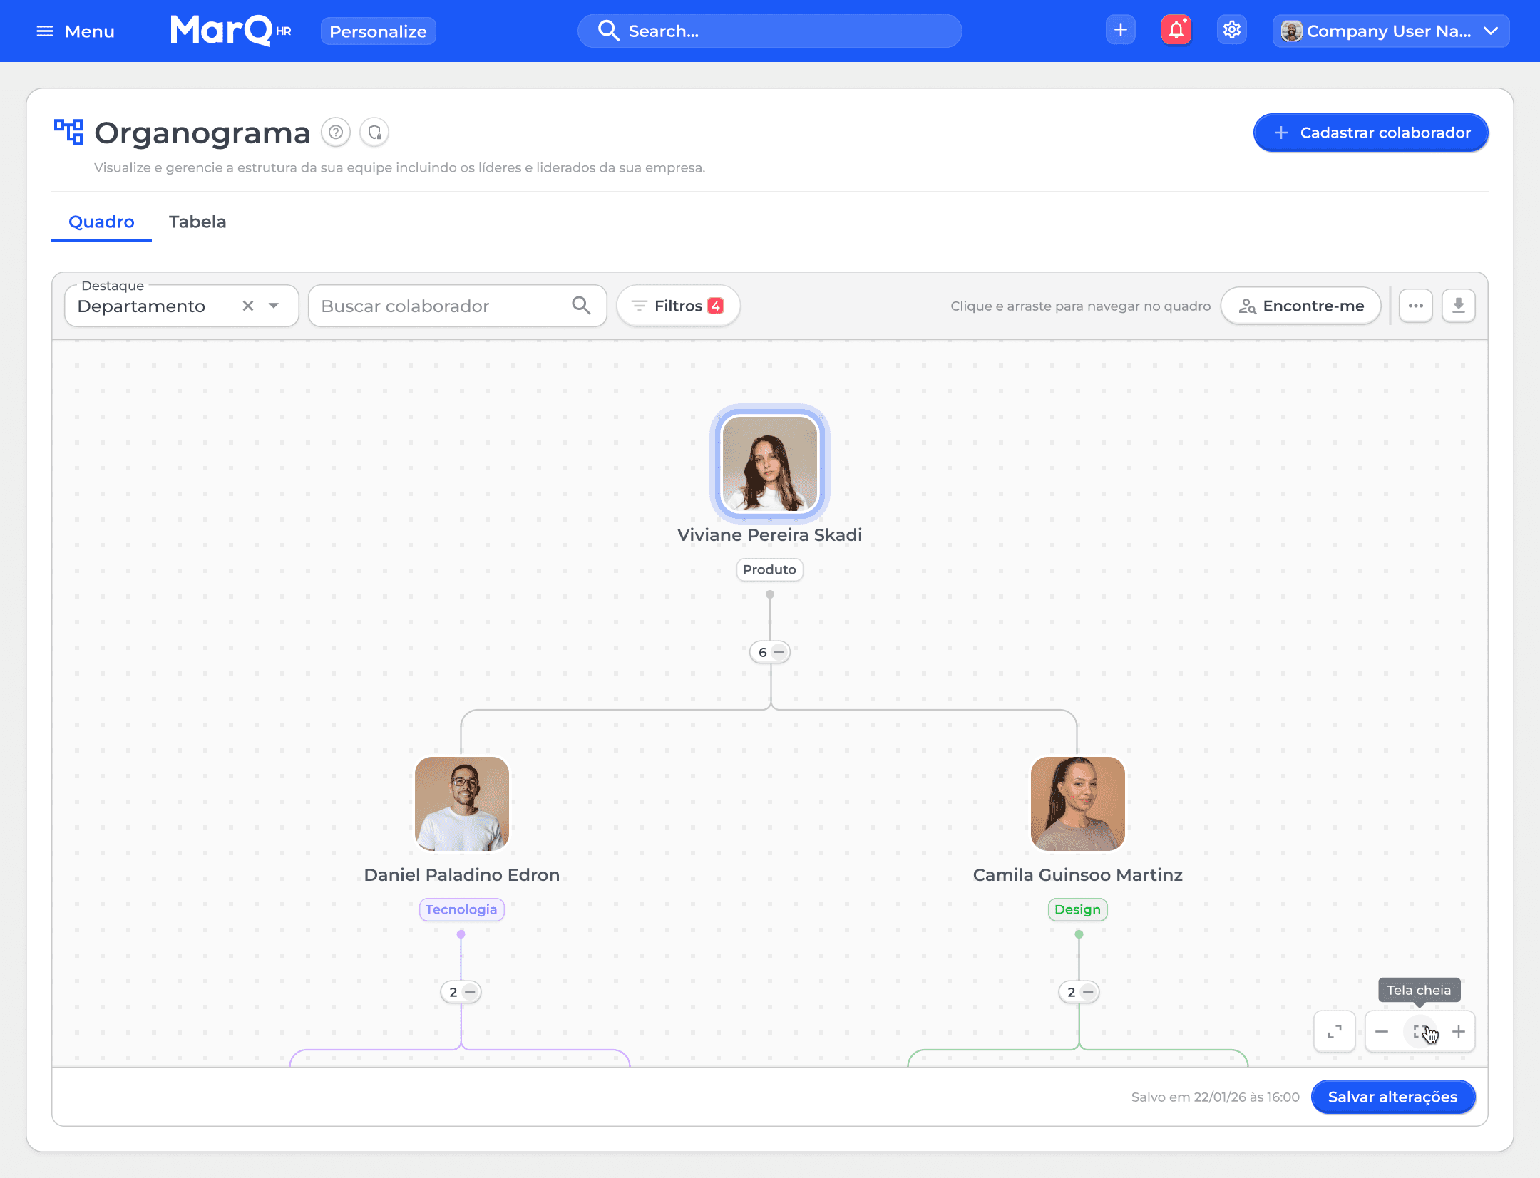Click the search magnifier in Buscar colaborador
This screenshot has width=1540, height=1178.
[x=581, y=306]
